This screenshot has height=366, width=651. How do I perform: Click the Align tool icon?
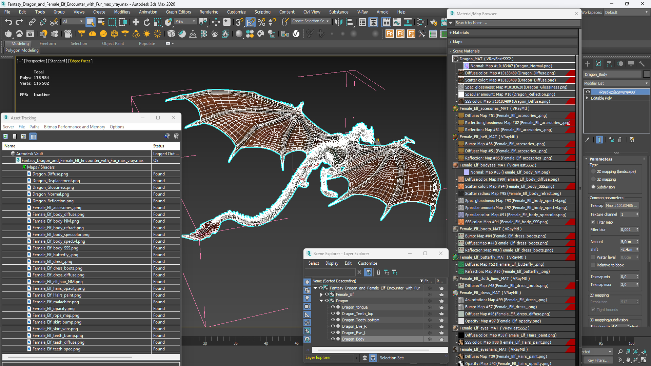tap(349, 22)
